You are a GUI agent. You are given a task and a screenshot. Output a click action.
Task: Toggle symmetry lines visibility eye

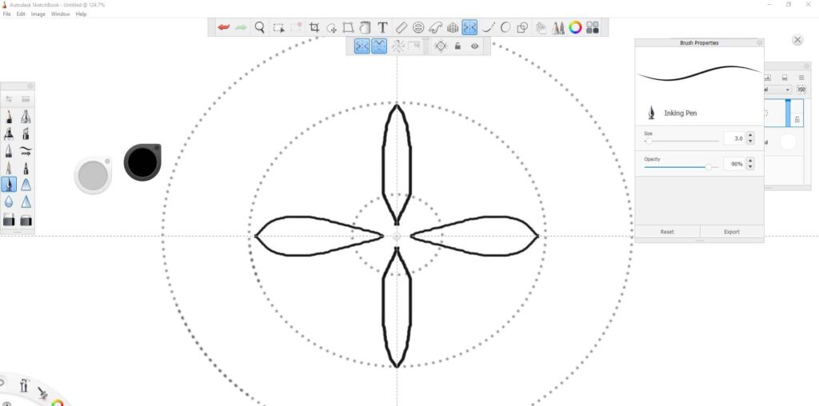click(474, 46)
